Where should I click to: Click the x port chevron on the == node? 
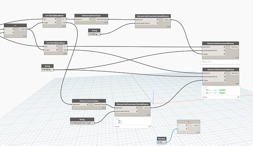tap(13, 29)
